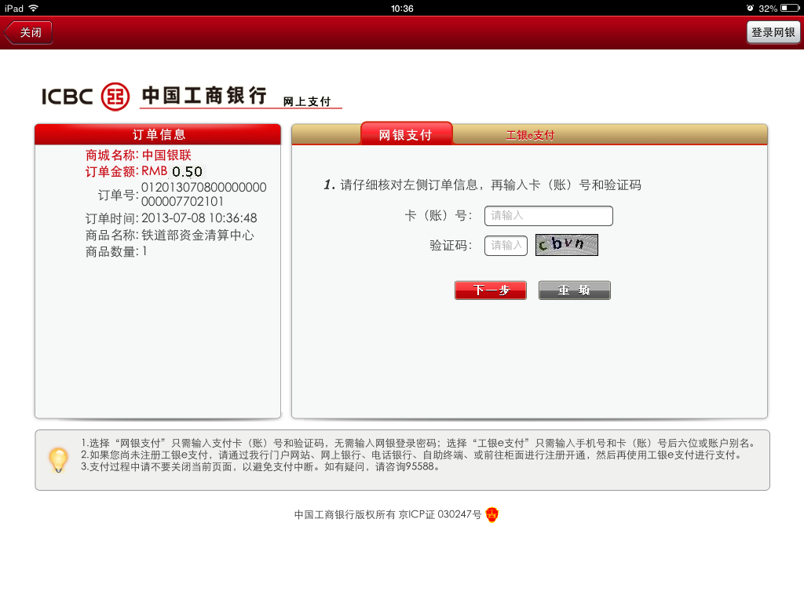
Task: Open 登录网银 in the top bar
Action: pos(773,32)
